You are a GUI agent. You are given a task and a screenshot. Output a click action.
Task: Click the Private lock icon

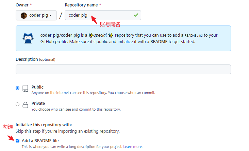click(25, 105)
